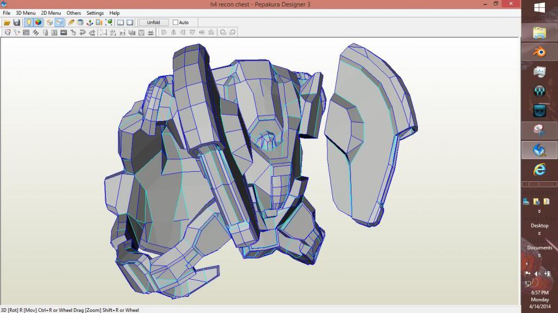This screenshot has height=313, width=558.
Task: Toggle the colored cube texture switch
Action: (x=38, y=22)
